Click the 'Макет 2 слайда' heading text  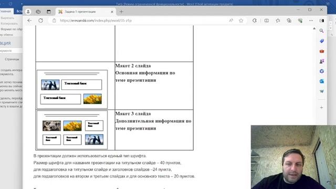pyautogui.click(x=133, y=66)
